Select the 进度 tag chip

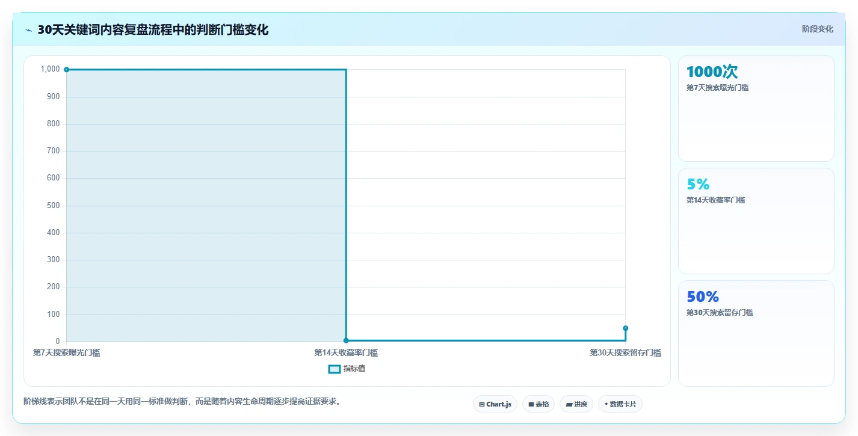[x=576, y=404]
